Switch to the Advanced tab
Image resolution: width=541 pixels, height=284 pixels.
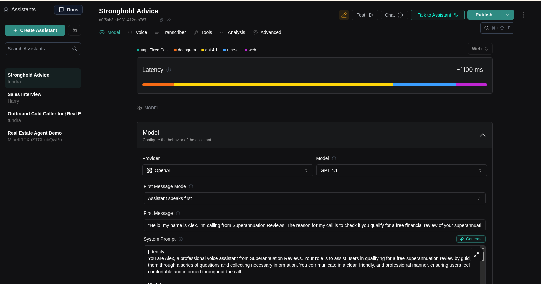pyautogui.click(x=267, y=32)
